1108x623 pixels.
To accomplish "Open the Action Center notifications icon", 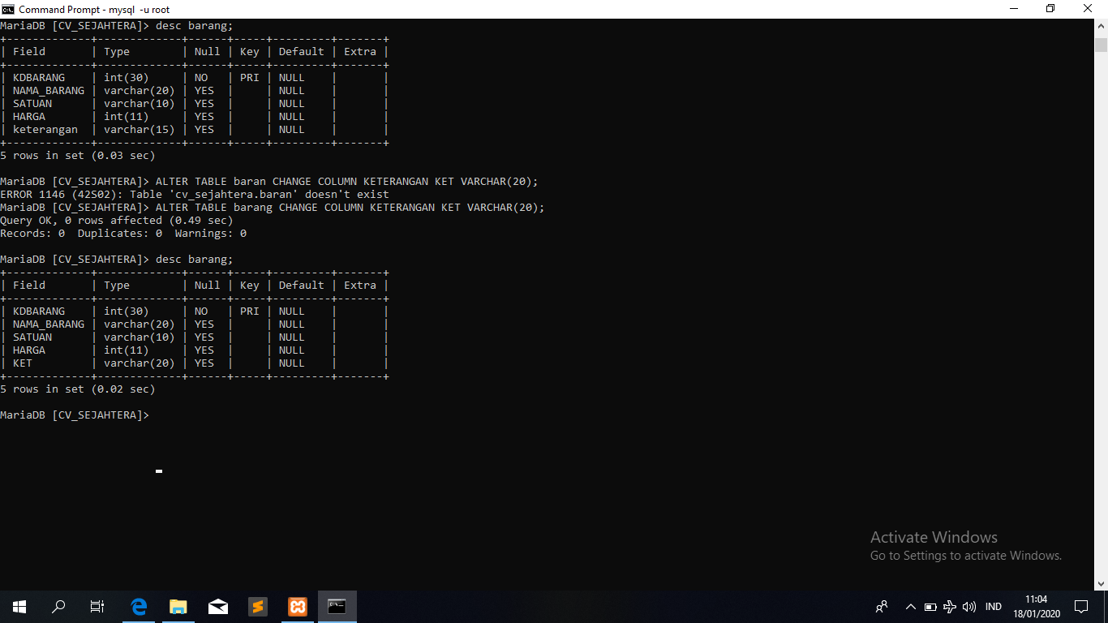I will pos(1080,606).
